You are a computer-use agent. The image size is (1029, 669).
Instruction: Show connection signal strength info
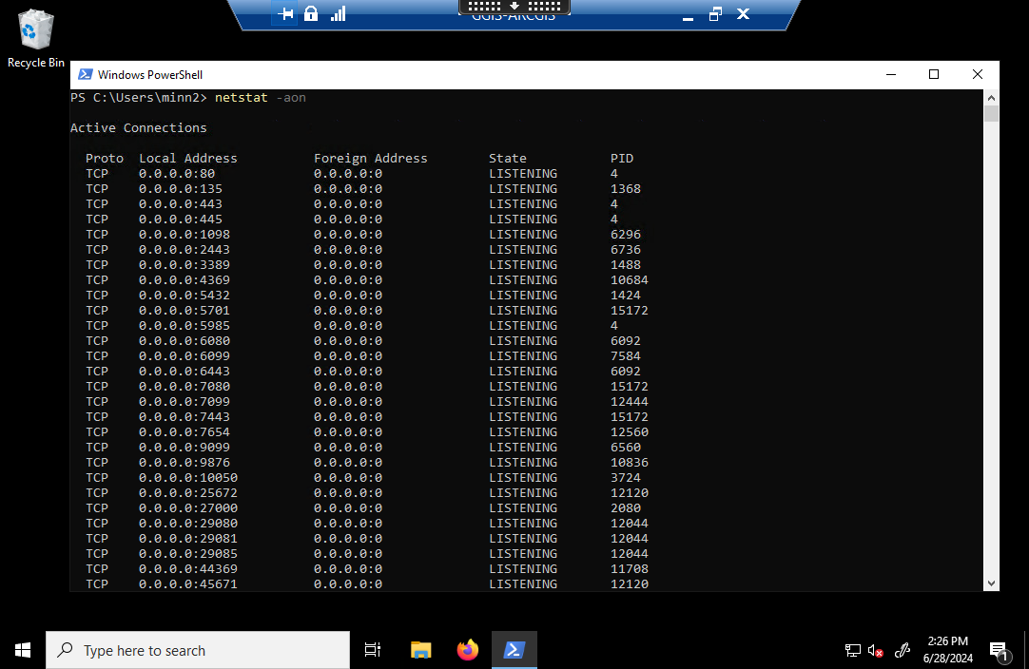click(338, 14)
